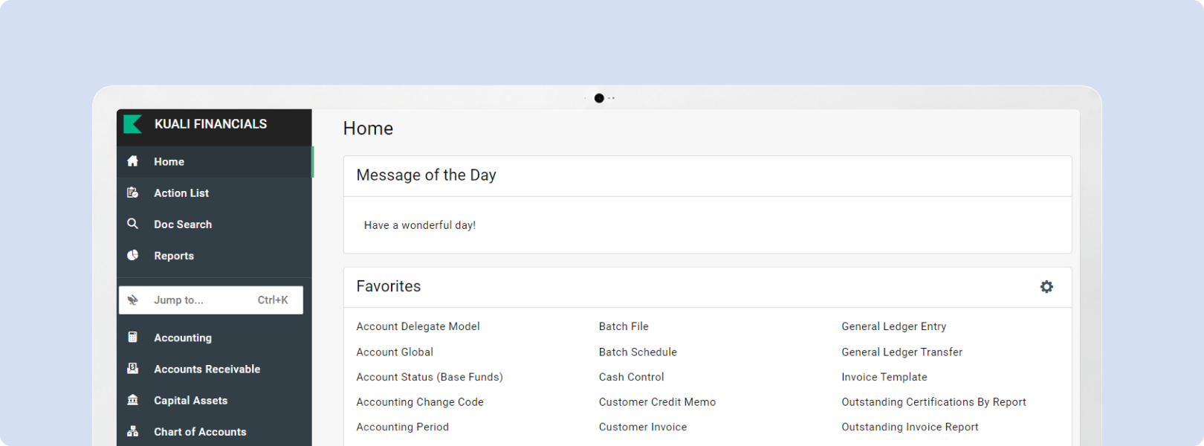This screenshot has height=446, width=1204.
Task: Open the Account Delegate Model link
Action: [x=418, y=326]
